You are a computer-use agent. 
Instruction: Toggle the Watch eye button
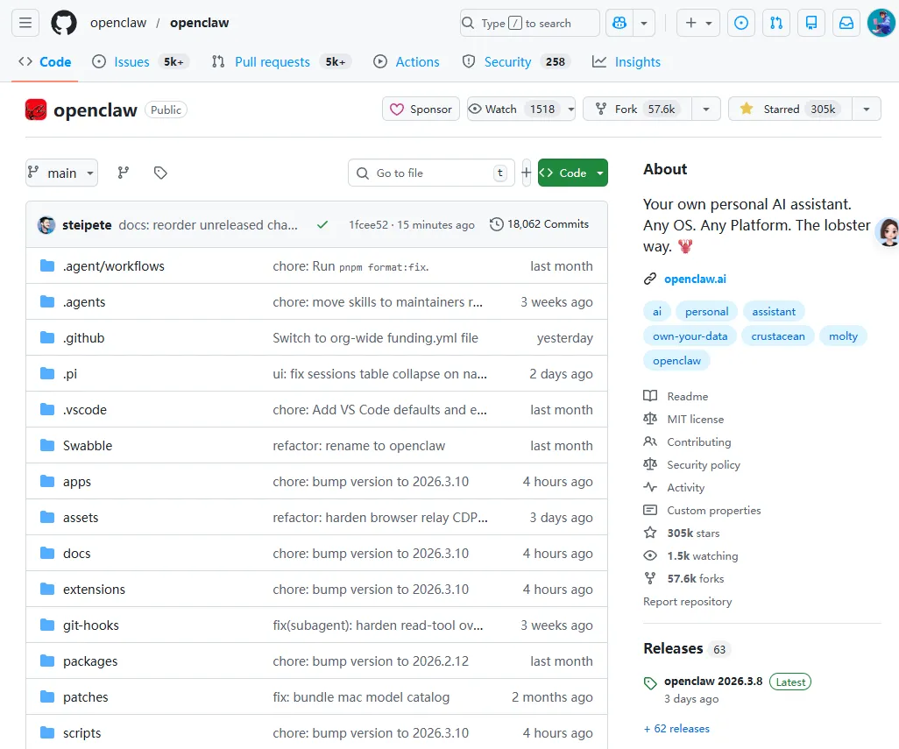513,109
